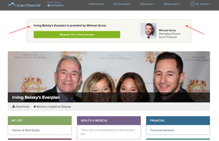Select the MY LIFE section header
Viewport: 219px width, 141px height.
click(40, 121)
